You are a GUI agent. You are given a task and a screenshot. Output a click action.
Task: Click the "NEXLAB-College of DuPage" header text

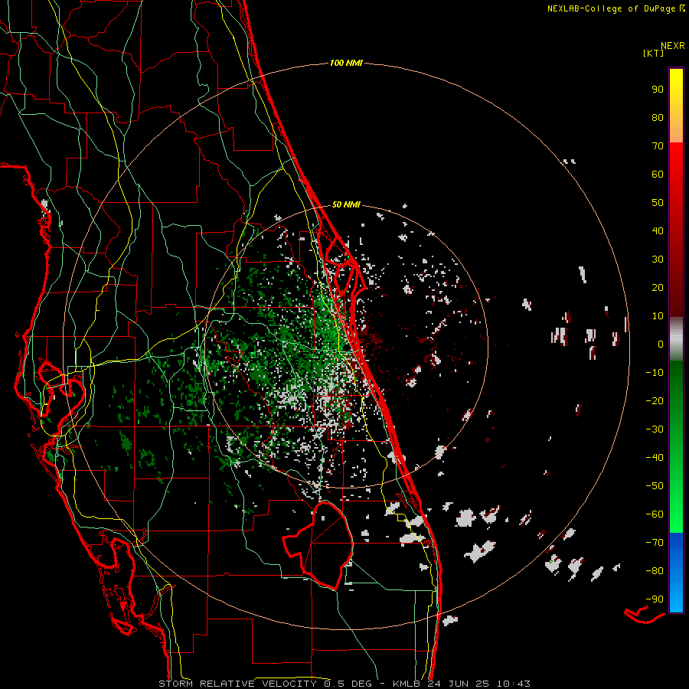[x=611, y=8]
